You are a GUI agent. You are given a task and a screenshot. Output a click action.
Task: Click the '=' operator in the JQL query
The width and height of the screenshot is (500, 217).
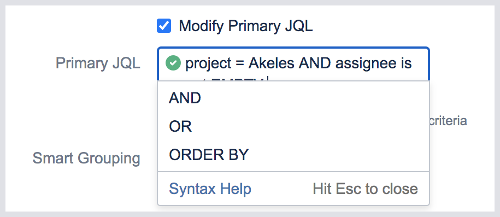point(240,63)
